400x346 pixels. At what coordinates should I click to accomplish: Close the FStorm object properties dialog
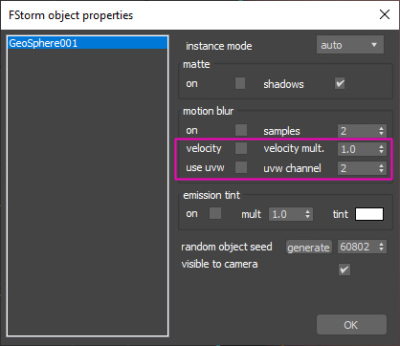[x=385, y=14]
